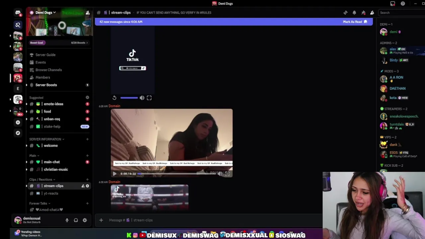
Task: Click the Search field
Action: [x=401, y=13]
